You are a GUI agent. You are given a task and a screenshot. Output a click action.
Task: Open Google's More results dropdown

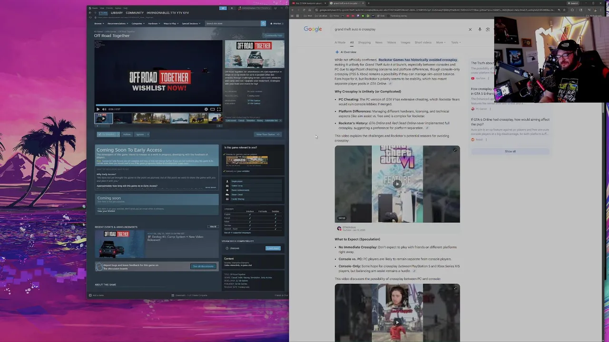pos(441,42)
